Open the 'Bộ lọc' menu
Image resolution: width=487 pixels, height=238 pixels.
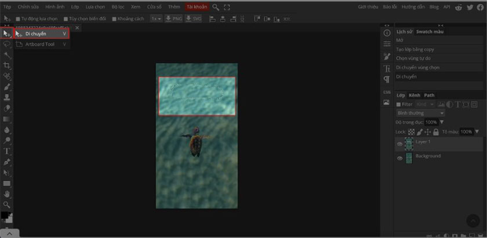(118, 7)
